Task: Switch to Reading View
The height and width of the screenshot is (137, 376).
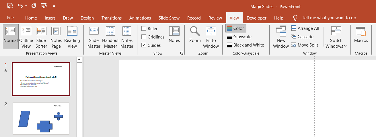Action: tap(72, 37)
